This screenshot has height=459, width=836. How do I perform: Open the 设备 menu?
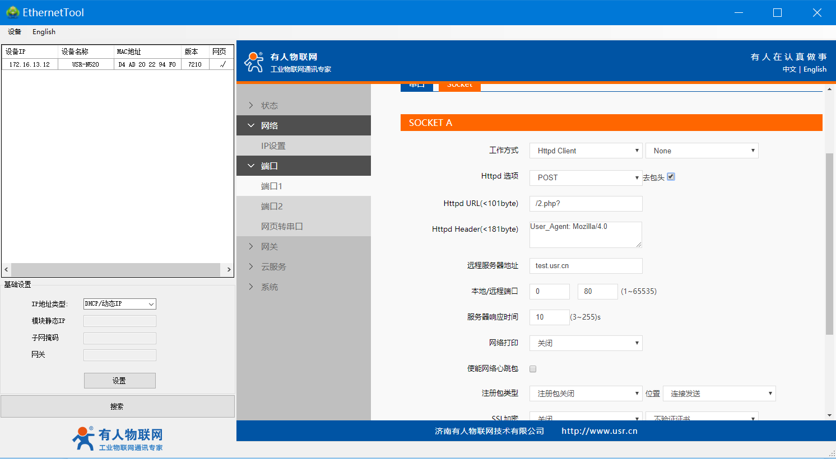click(15, 32)
